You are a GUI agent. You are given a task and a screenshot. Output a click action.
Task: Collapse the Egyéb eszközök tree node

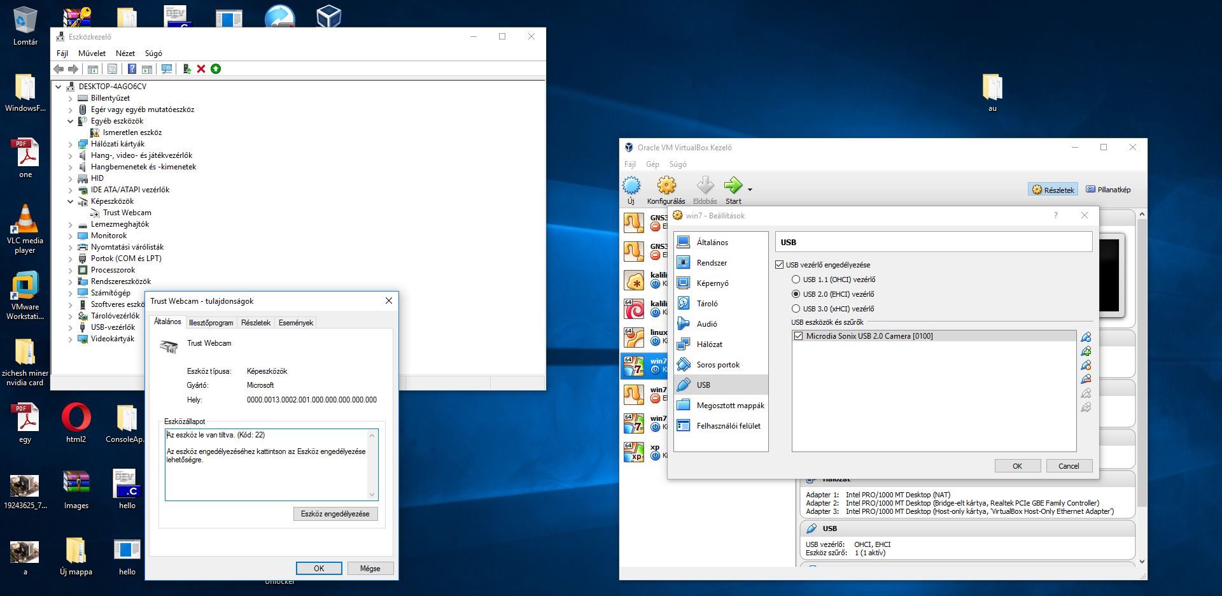pyautogui.click(x=71, y=121)
